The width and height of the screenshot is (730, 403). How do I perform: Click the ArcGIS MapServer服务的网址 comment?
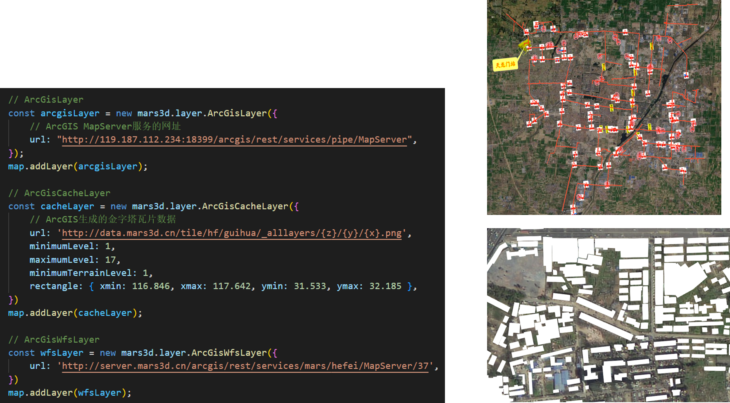(x=105, y=126)
